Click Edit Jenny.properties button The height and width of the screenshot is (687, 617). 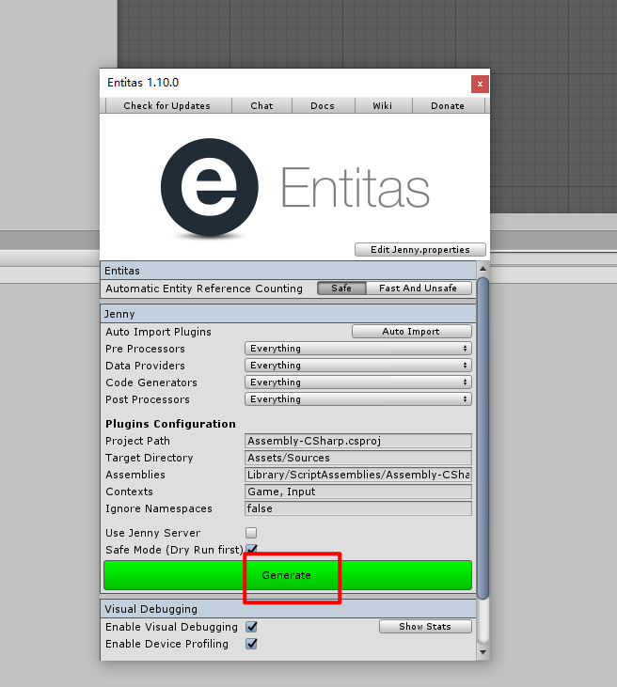[420, 249]
